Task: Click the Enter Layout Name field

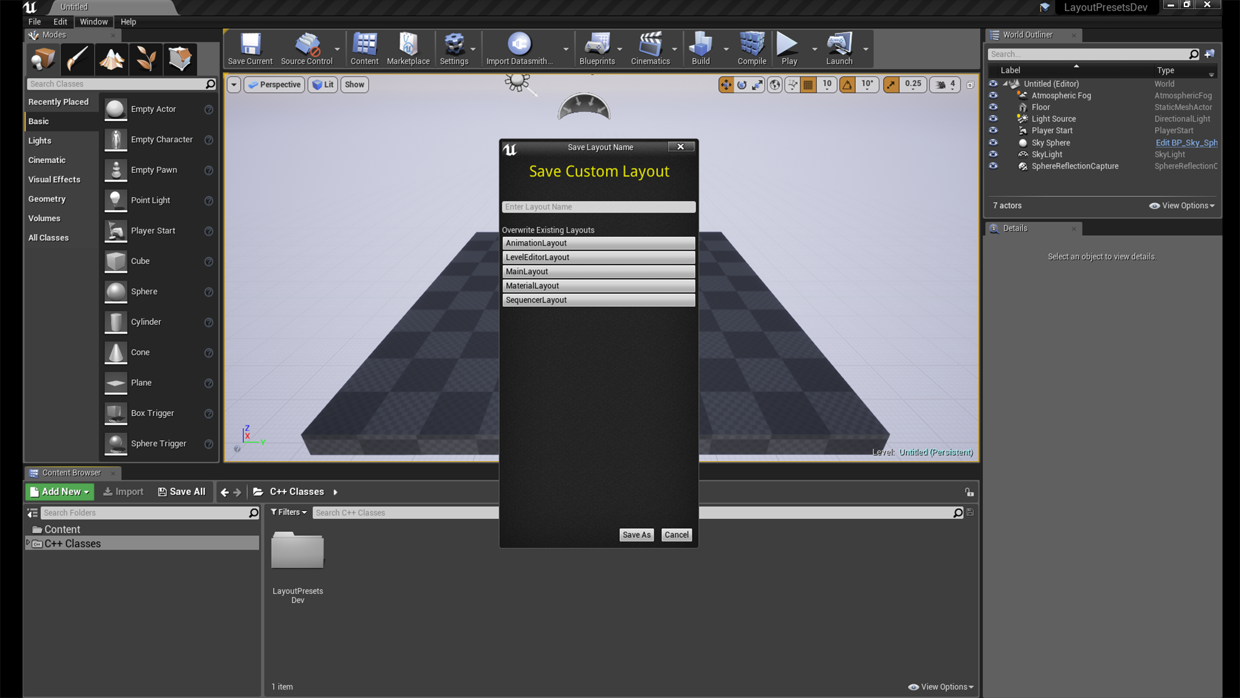Action: [x=598, y=207]
